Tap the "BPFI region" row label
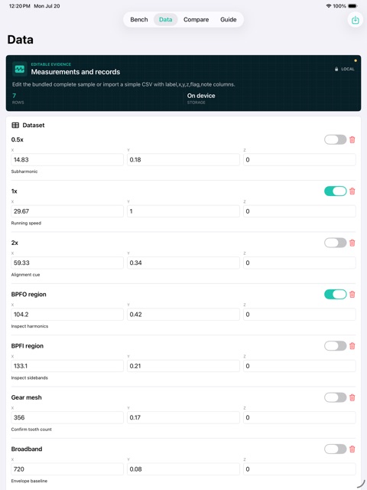The image size is (367, 490). click(x=28, y=346)
